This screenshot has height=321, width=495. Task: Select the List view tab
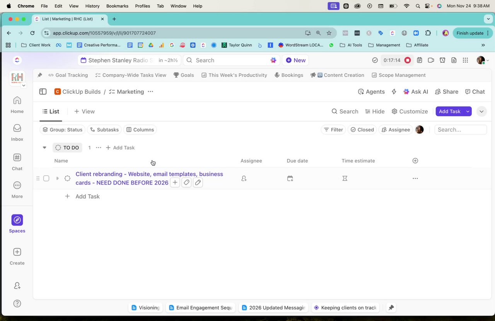(x=51, y=111)
